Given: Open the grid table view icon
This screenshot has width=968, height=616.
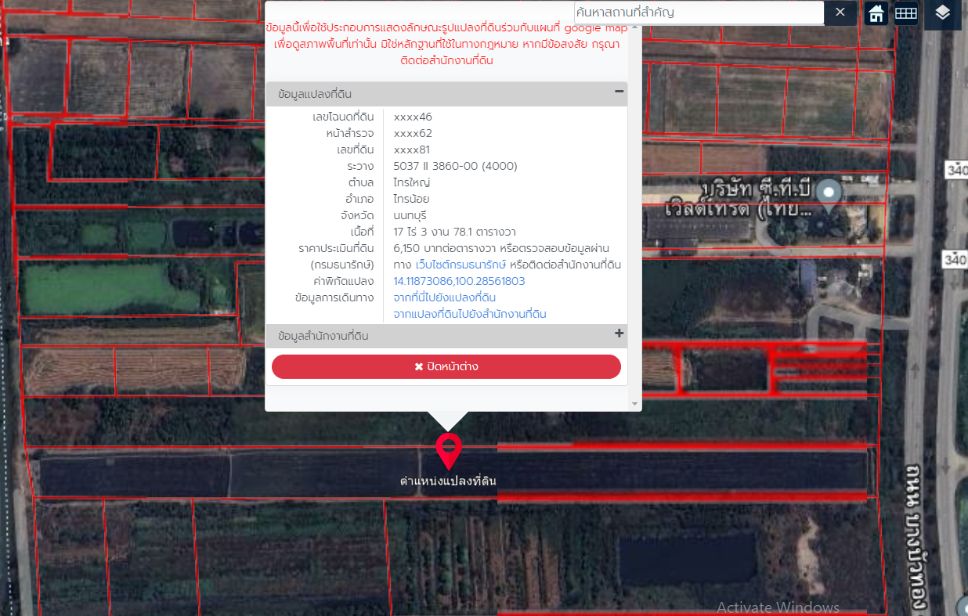Looking at the screenshot, I should [906, 13].
